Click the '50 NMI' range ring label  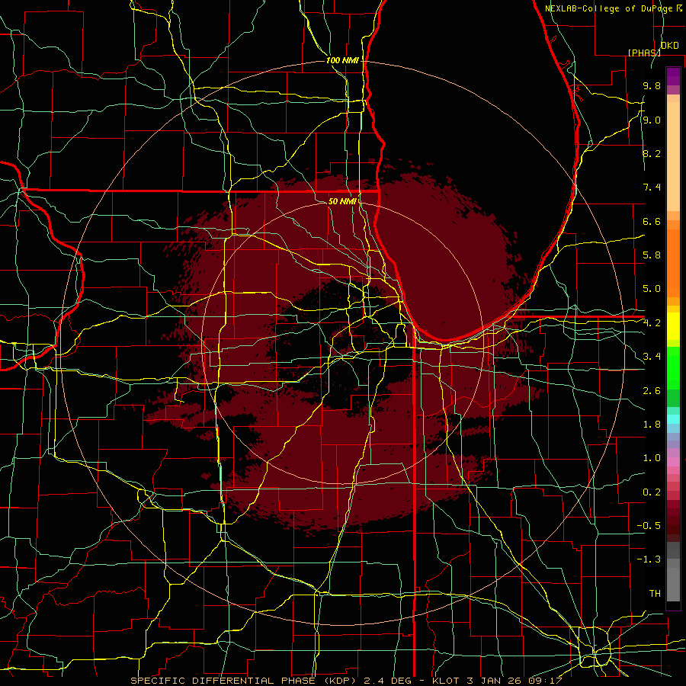pyautogui.click(x=342, y=201)
